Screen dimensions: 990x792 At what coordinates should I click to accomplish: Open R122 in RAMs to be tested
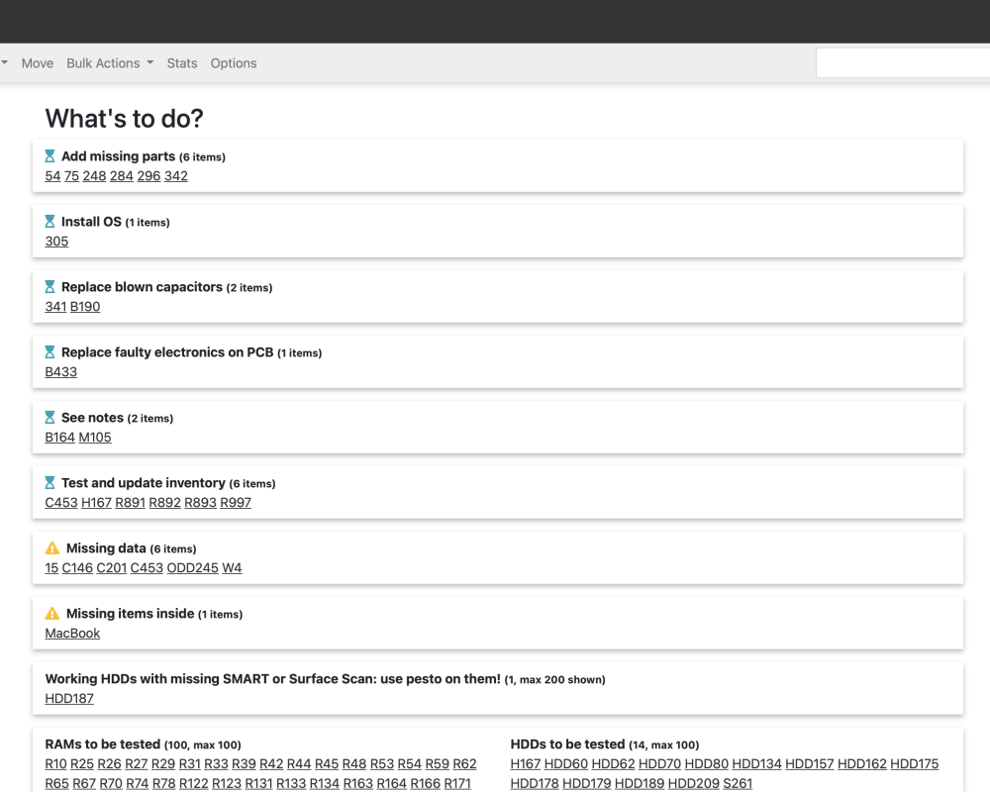click(194, 784)
